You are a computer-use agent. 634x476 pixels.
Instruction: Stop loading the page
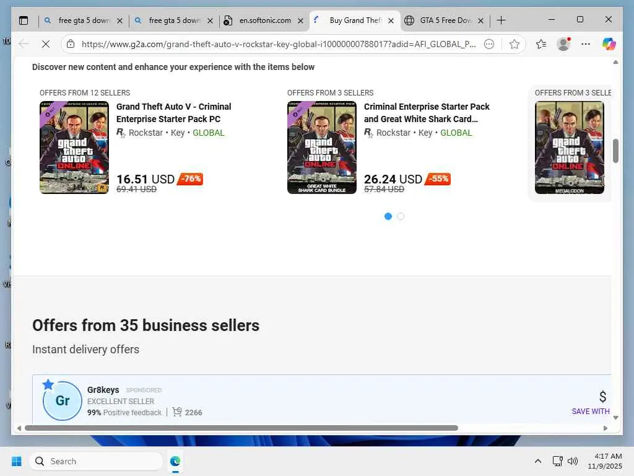click(x=46, y=44)
